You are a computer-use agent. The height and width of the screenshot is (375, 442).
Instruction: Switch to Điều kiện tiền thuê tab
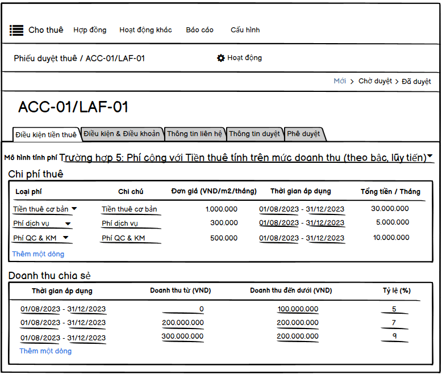[46, 134]
